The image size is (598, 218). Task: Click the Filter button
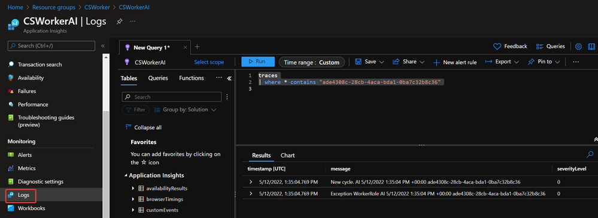point(136,110)
